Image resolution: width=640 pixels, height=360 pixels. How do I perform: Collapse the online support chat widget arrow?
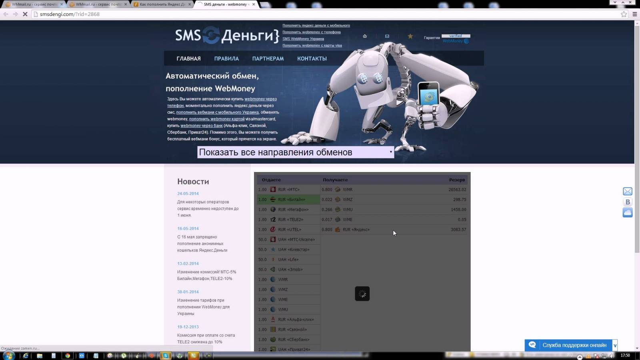tap(615, 345)
